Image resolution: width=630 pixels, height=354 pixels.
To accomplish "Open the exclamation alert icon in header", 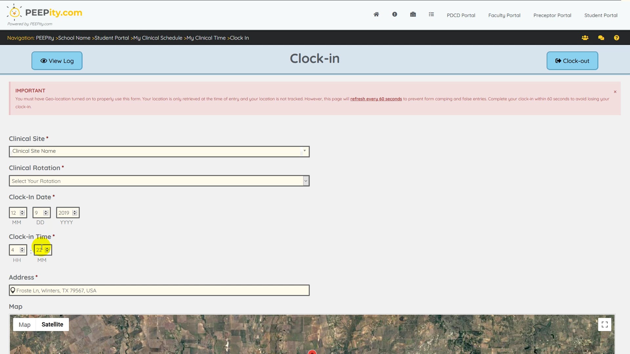I will 394,14.
